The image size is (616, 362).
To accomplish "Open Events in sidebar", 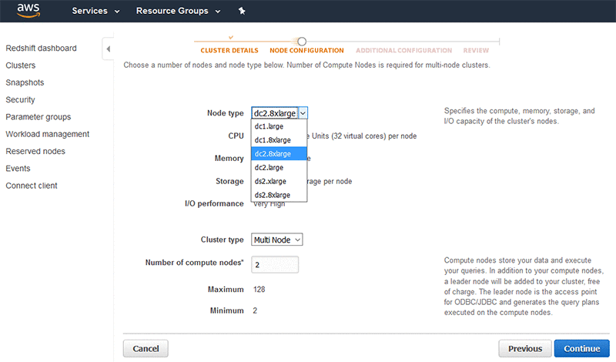I will (x=18, y=169).
